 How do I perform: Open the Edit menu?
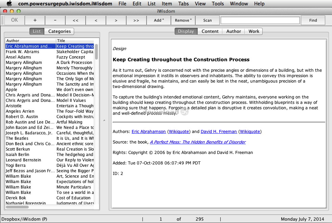(x=137, y=4)
